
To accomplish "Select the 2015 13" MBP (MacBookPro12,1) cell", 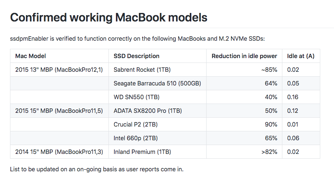I will point(59,70).
